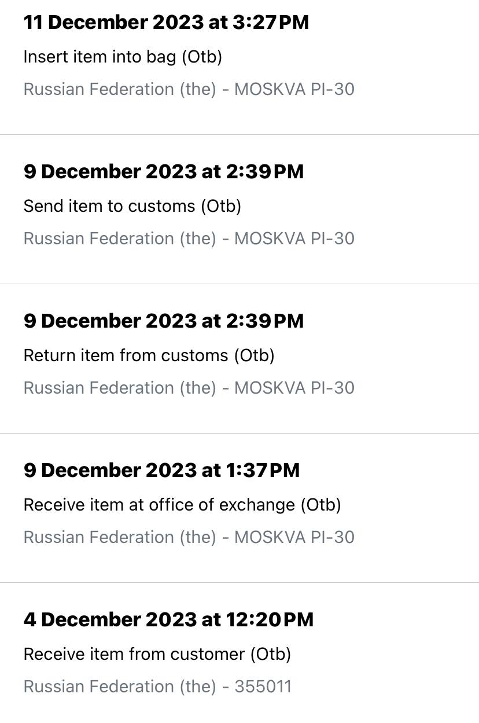The image size is (479, 723).
Task: Select the 'Receive item from customer (Otb)' status
Action: click(x=157, y=654)
